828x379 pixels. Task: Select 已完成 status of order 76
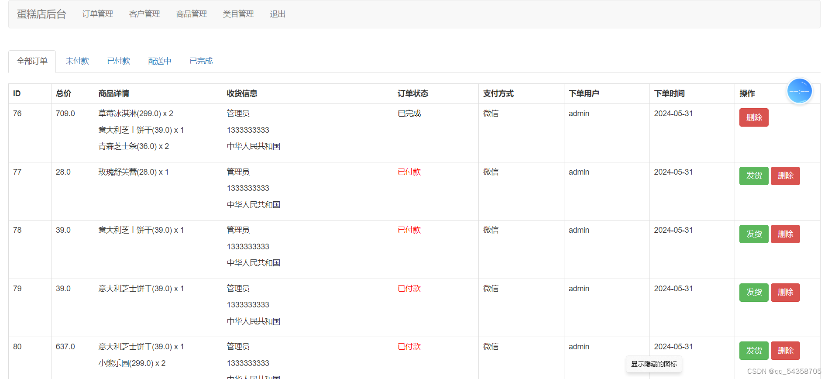(x=409, y=114)
